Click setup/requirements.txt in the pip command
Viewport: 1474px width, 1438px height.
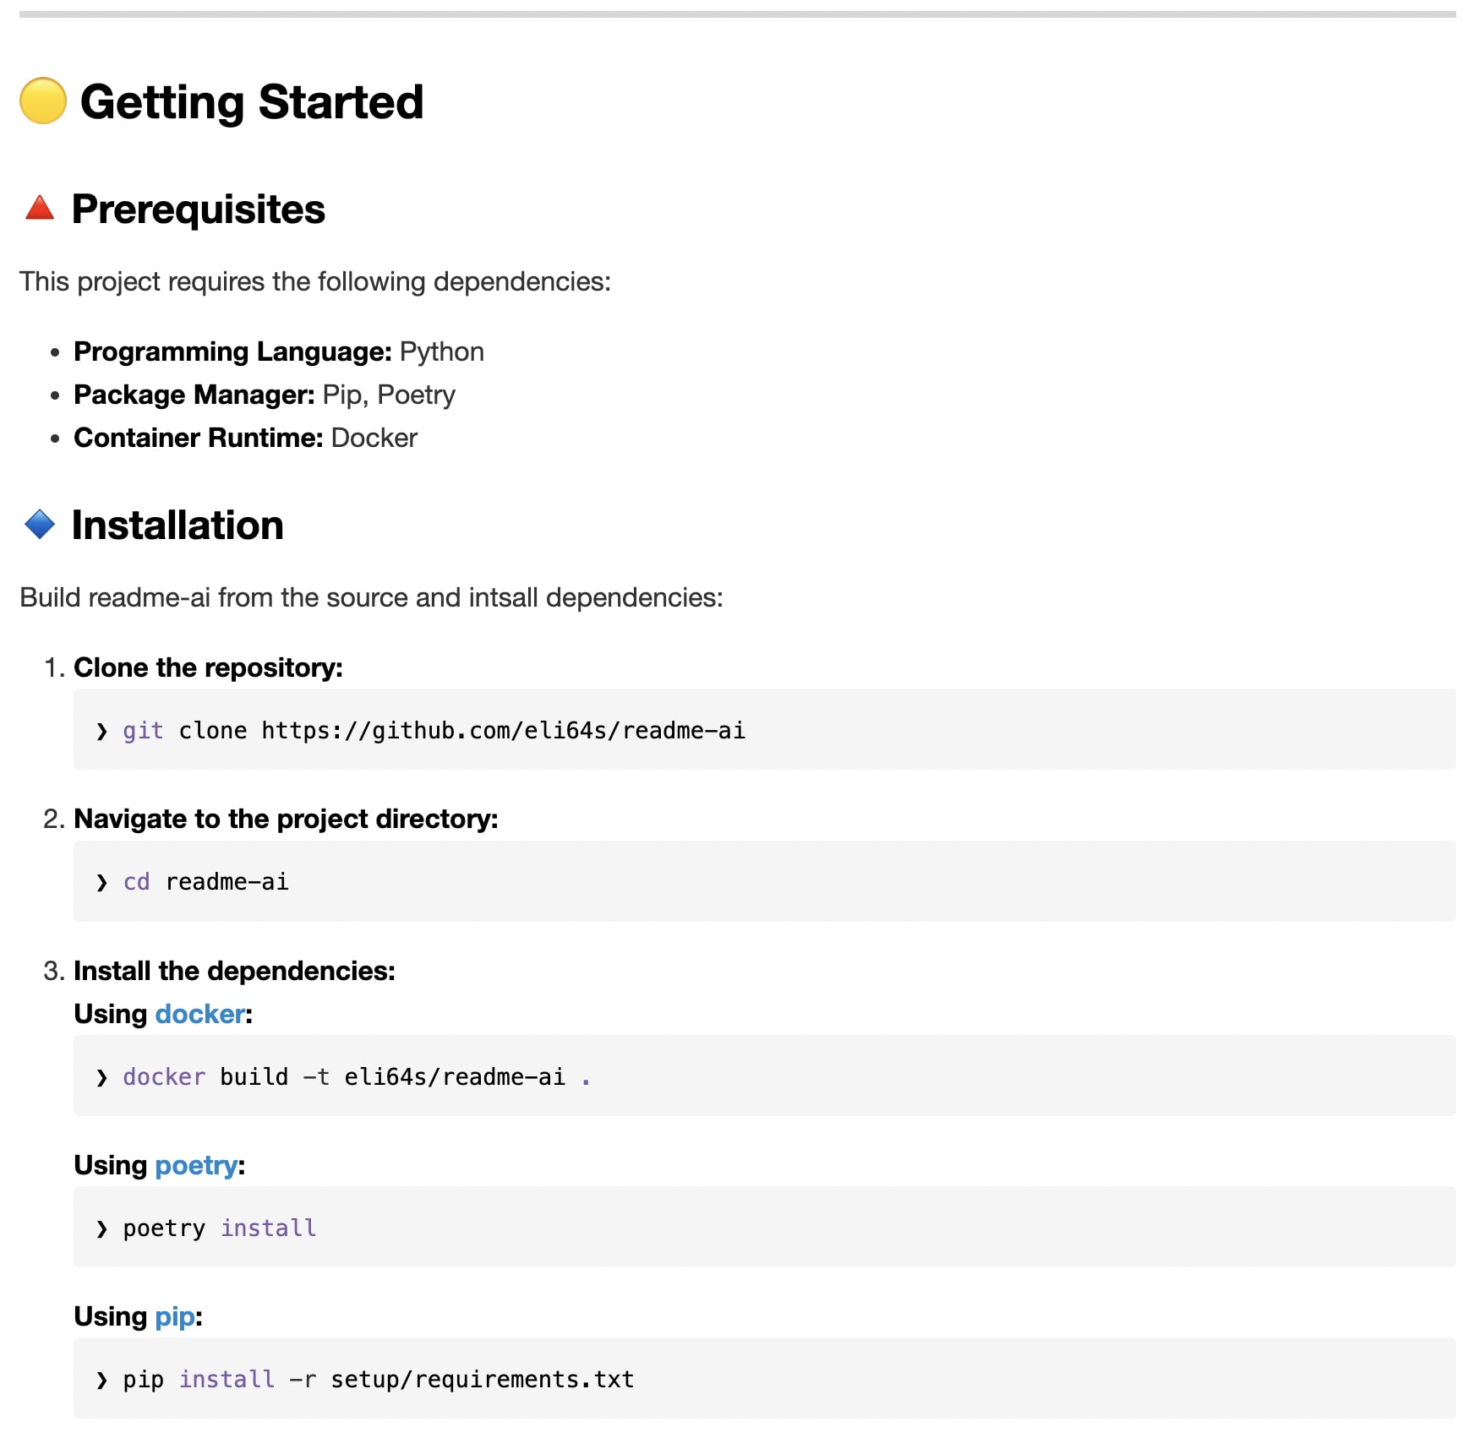point(482,1380)
